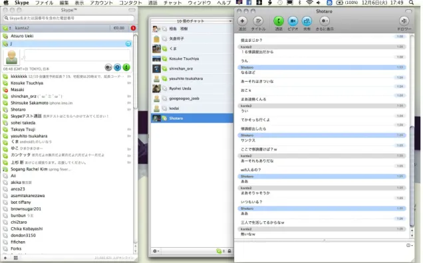Select Atsuro Ueki in contact list

[x=67, y=36]
